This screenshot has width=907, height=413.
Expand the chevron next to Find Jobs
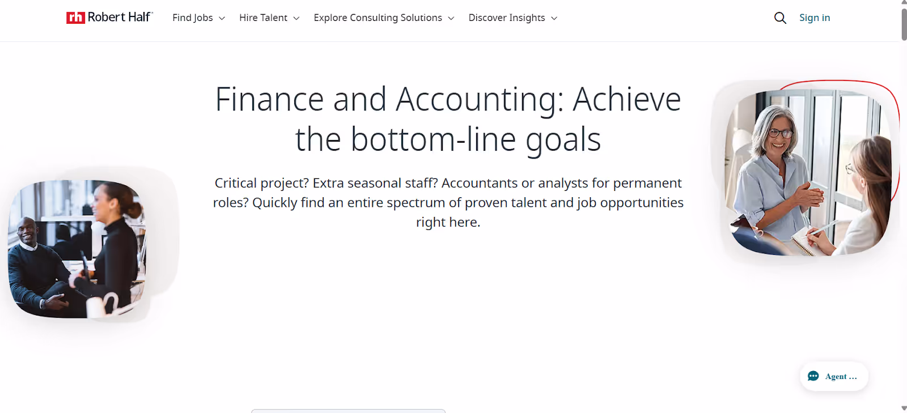[222, 18]
